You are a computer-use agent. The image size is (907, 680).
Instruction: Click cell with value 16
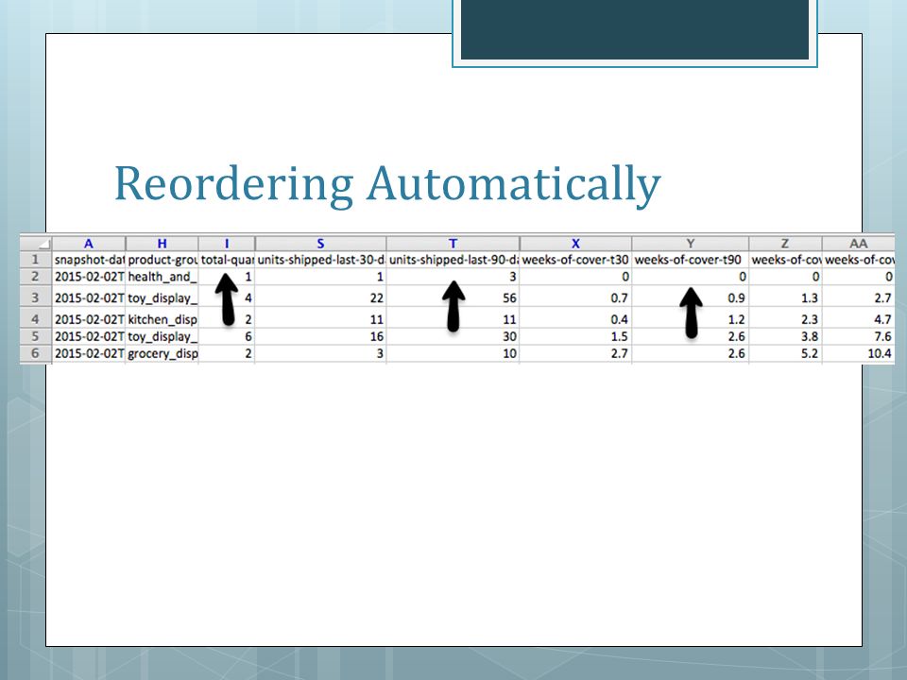coord(320,336)
